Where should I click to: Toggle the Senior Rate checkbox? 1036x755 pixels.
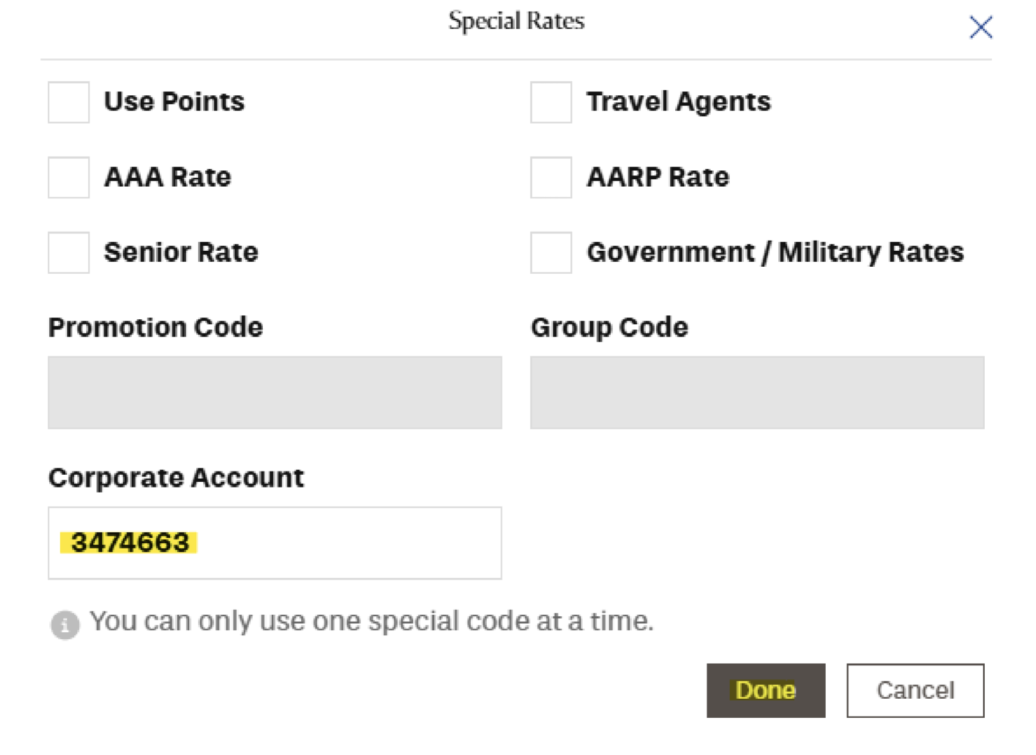tap(68, 253)
